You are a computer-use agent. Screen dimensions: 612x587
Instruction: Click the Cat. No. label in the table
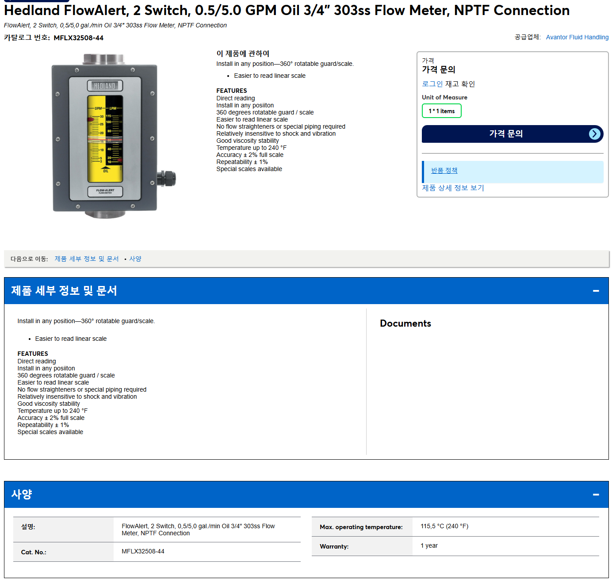34,553
